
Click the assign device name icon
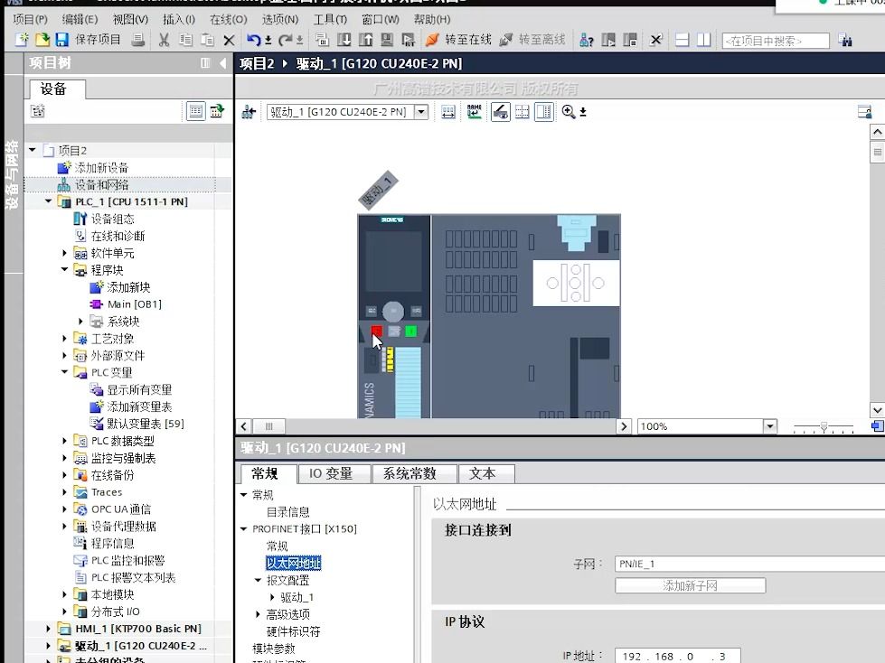click(474, 112)
